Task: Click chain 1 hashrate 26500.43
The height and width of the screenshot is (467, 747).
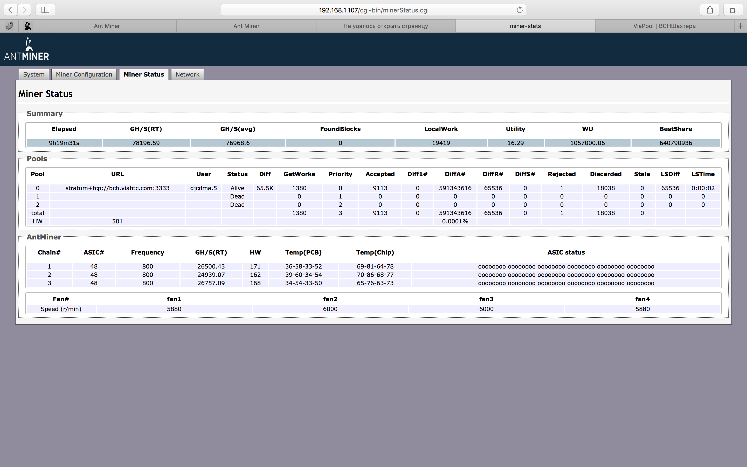Action: 211,266
